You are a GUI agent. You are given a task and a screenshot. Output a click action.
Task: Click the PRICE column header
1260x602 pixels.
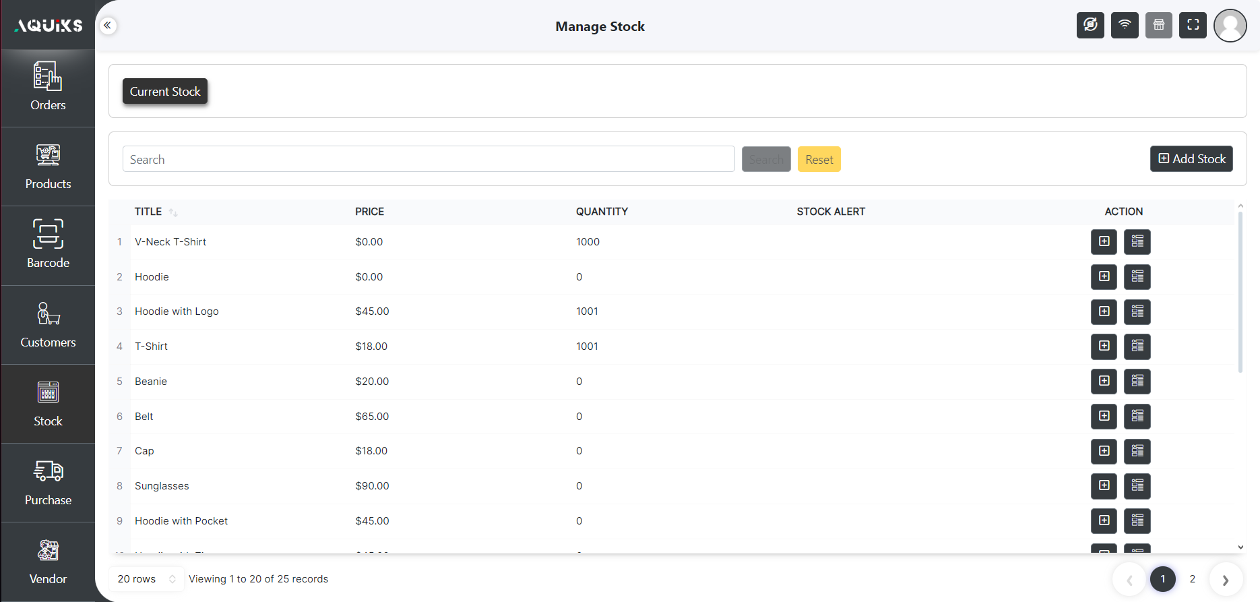[370, 212]
